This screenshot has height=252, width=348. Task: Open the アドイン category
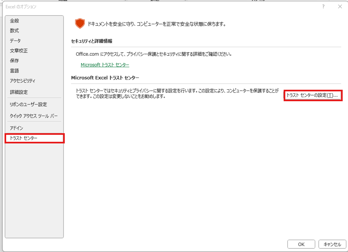coord(16,128)
